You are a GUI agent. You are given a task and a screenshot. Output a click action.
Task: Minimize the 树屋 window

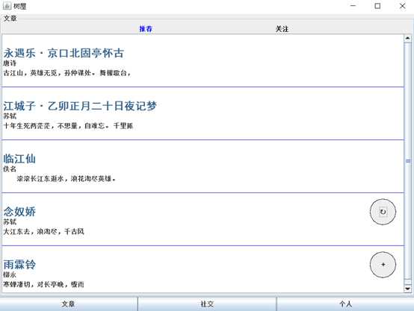(x=353, y=6)
